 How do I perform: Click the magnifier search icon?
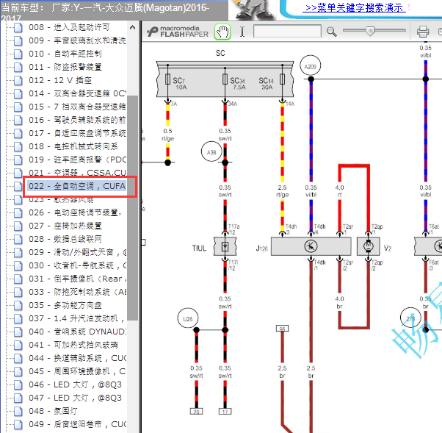coord(332,32)
